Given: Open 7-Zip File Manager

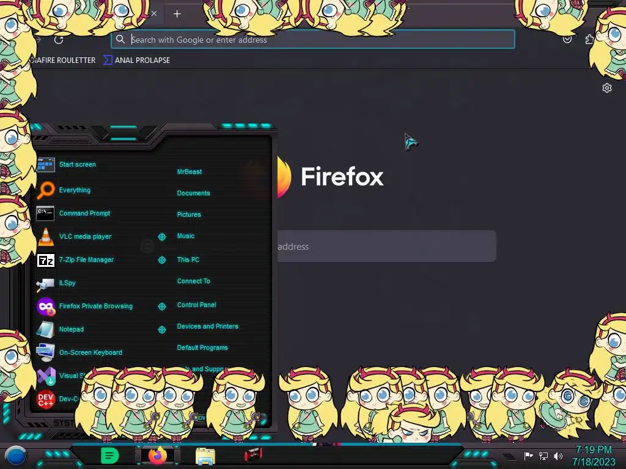Looking at the screenshot, I should [75, 260].
